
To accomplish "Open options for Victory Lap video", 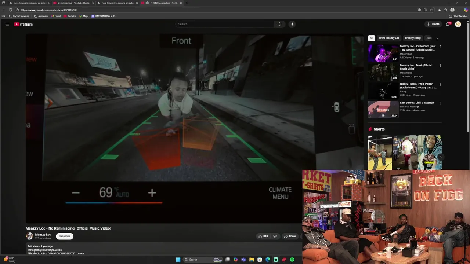I will (x=440, y=84).
